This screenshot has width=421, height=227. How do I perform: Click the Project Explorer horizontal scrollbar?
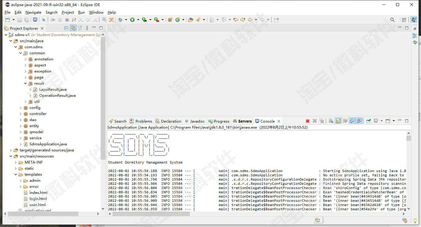click(43, 214)
